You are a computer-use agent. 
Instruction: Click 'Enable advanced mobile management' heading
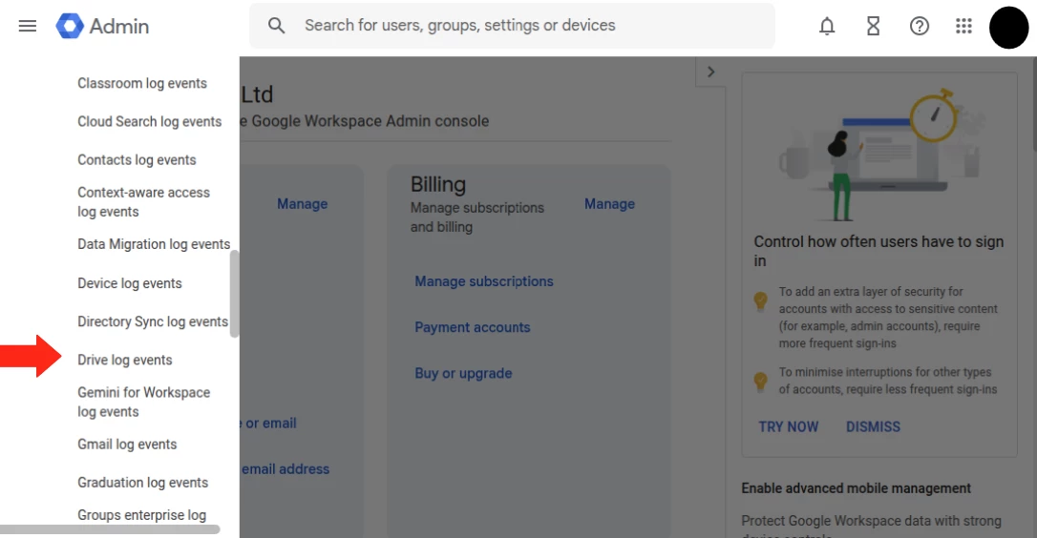(x=856, y=488)
